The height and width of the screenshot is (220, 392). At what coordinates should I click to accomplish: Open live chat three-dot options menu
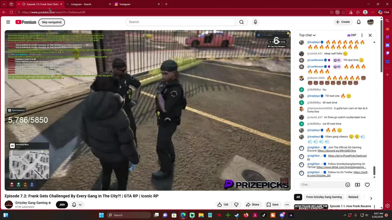(362, 35)
